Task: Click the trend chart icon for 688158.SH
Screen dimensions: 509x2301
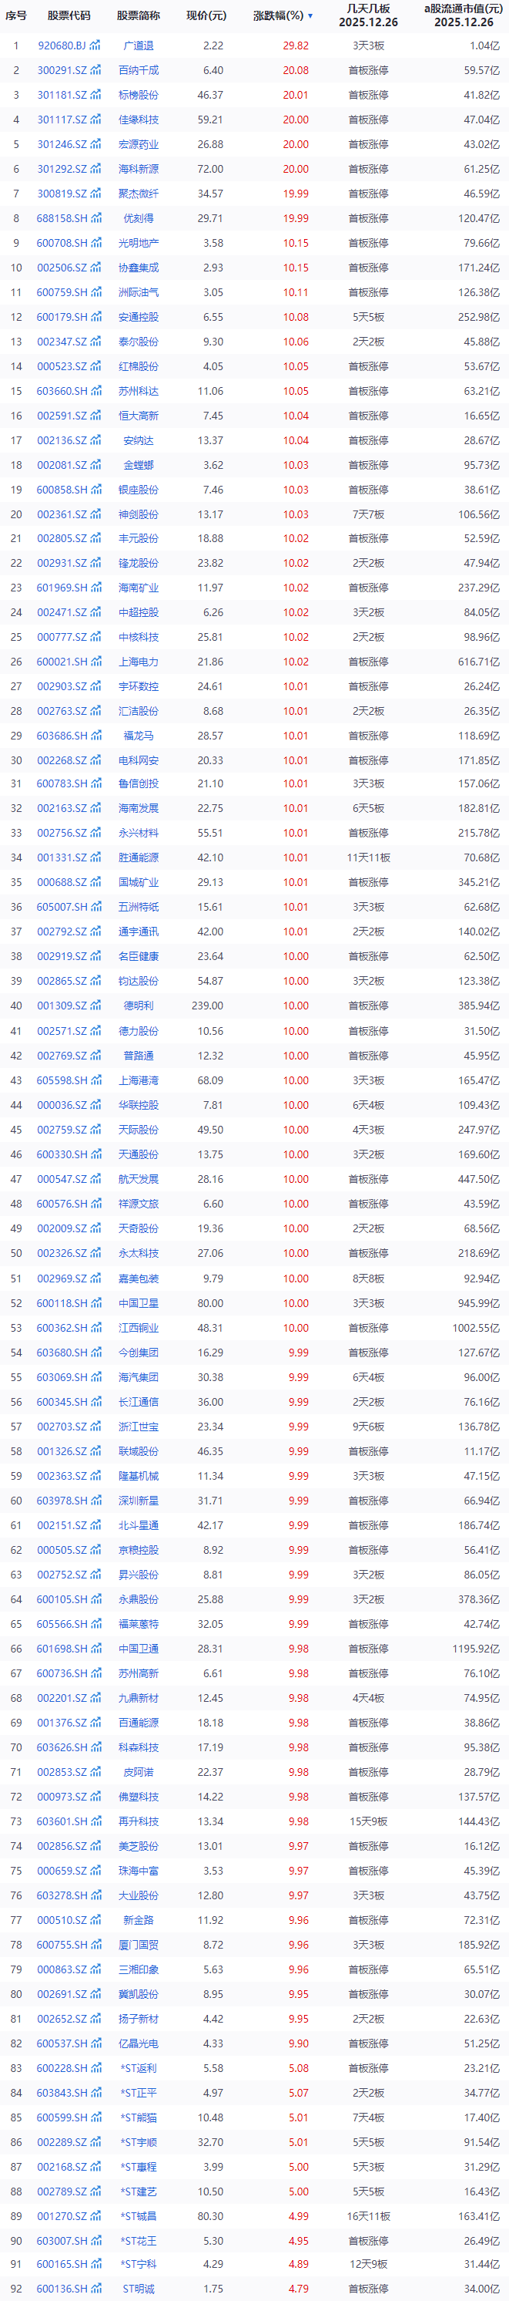Action: point(95,218)
